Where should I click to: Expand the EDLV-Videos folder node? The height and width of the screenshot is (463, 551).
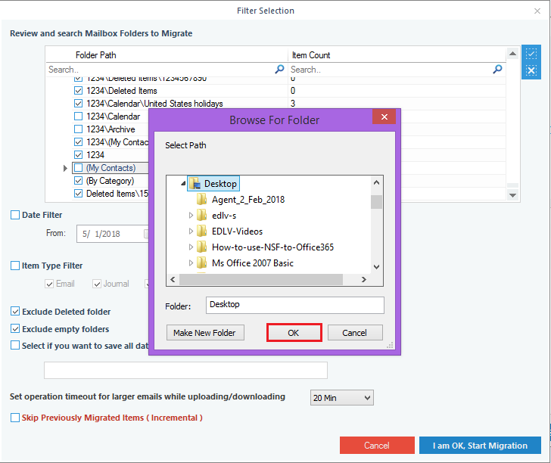pos(191,231)
